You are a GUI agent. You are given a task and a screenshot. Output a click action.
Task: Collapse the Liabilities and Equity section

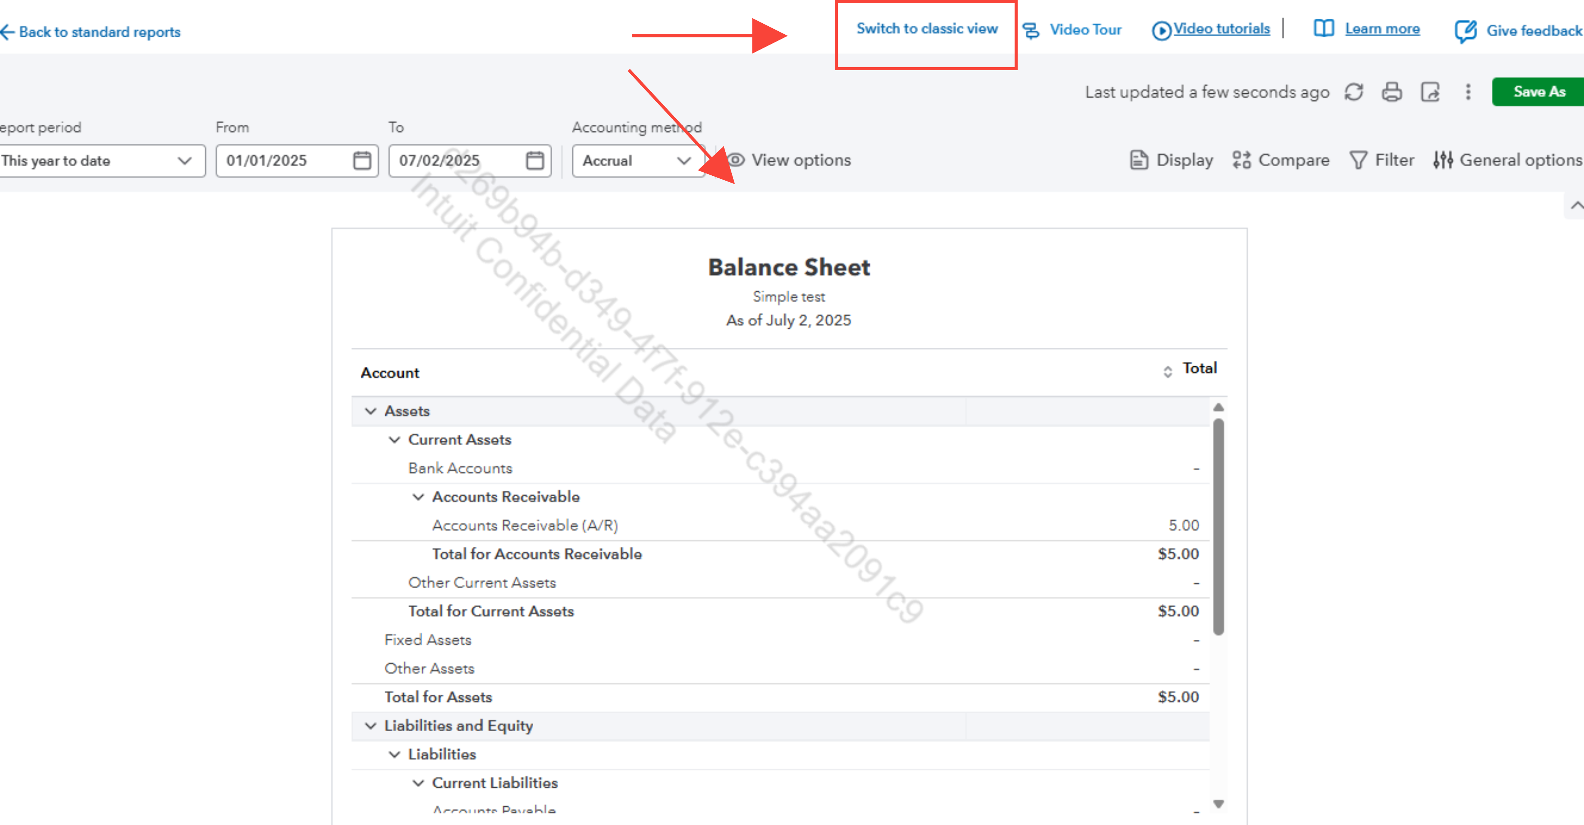coord(370,725)
